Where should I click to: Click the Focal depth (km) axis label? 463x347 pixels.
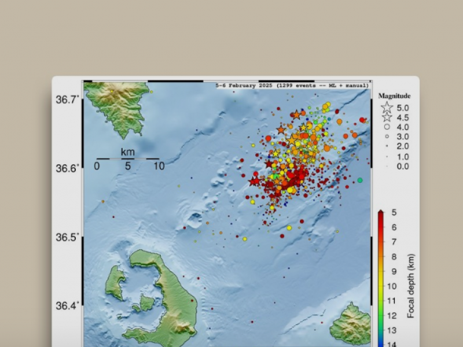[410, 286]
